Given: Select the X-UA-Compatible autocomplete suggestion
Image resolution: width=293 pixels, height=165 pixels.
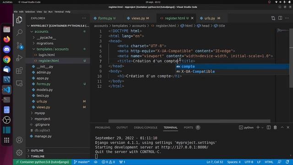Looking at the screenshot, I should [232, 71].
